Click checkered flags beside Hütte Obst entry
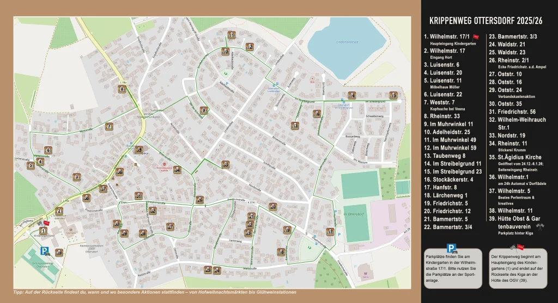The height and width of the screenshot is (303, 558). pyautogui.click(x=539, y=226)
